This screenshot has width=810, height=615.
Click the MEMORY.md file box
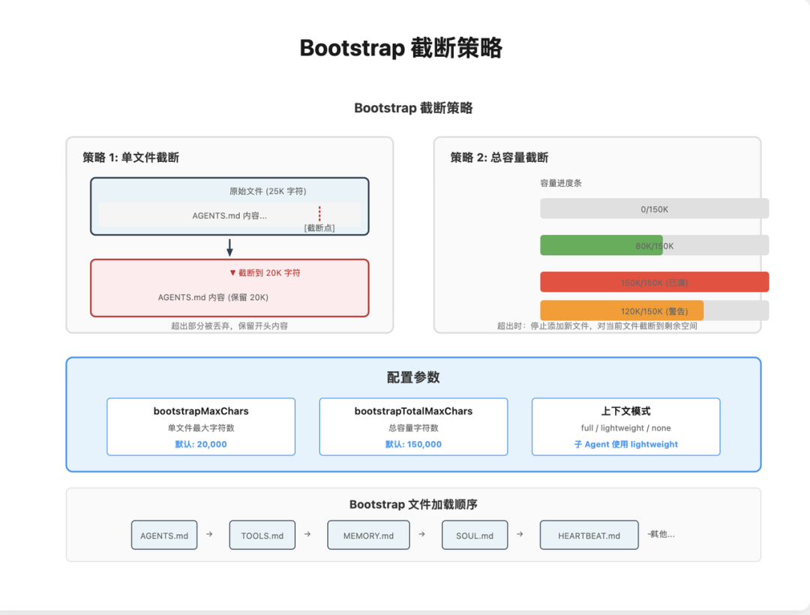[368, 535]
